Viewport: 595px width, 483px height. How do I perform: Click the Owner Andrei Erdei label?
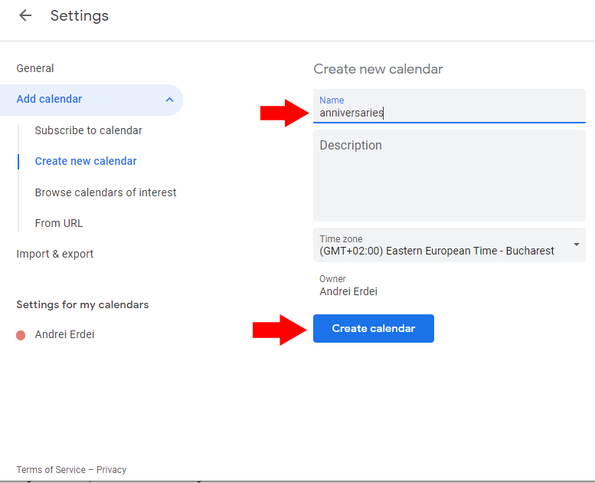[x=348, y=285]
